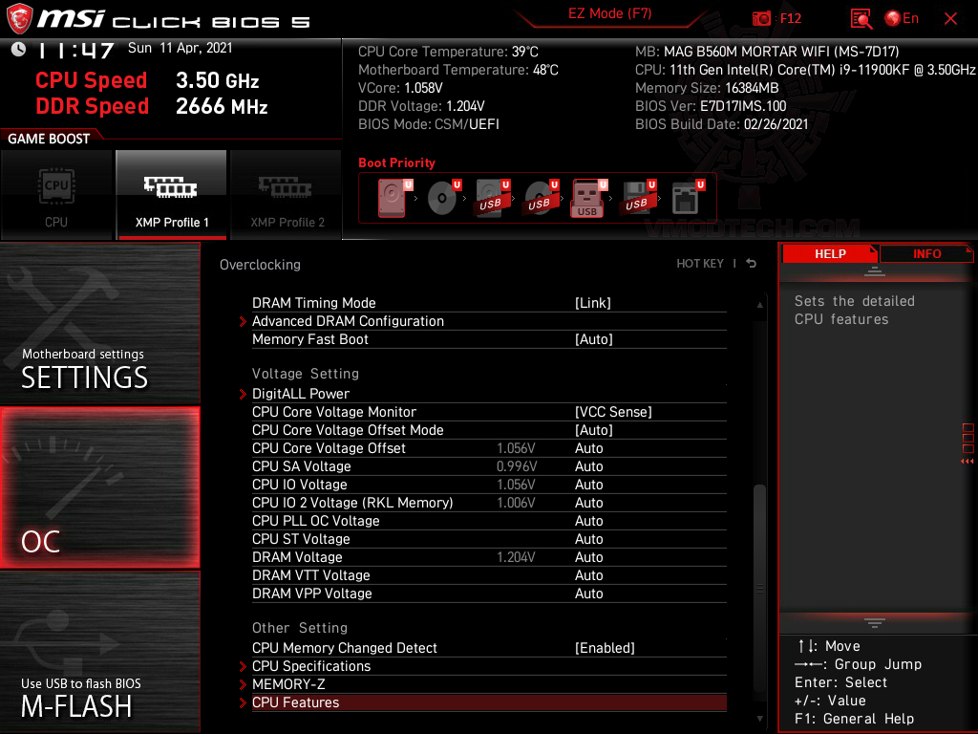Select the HELP tab
The width and height of the screenshot is (978, 734).
(x=829, y=253)
